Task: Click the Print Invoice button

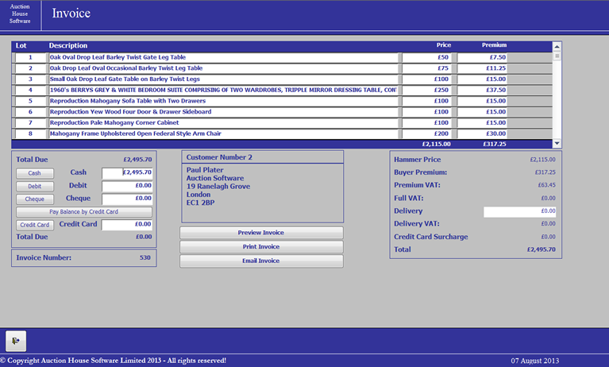Action: 261,247
